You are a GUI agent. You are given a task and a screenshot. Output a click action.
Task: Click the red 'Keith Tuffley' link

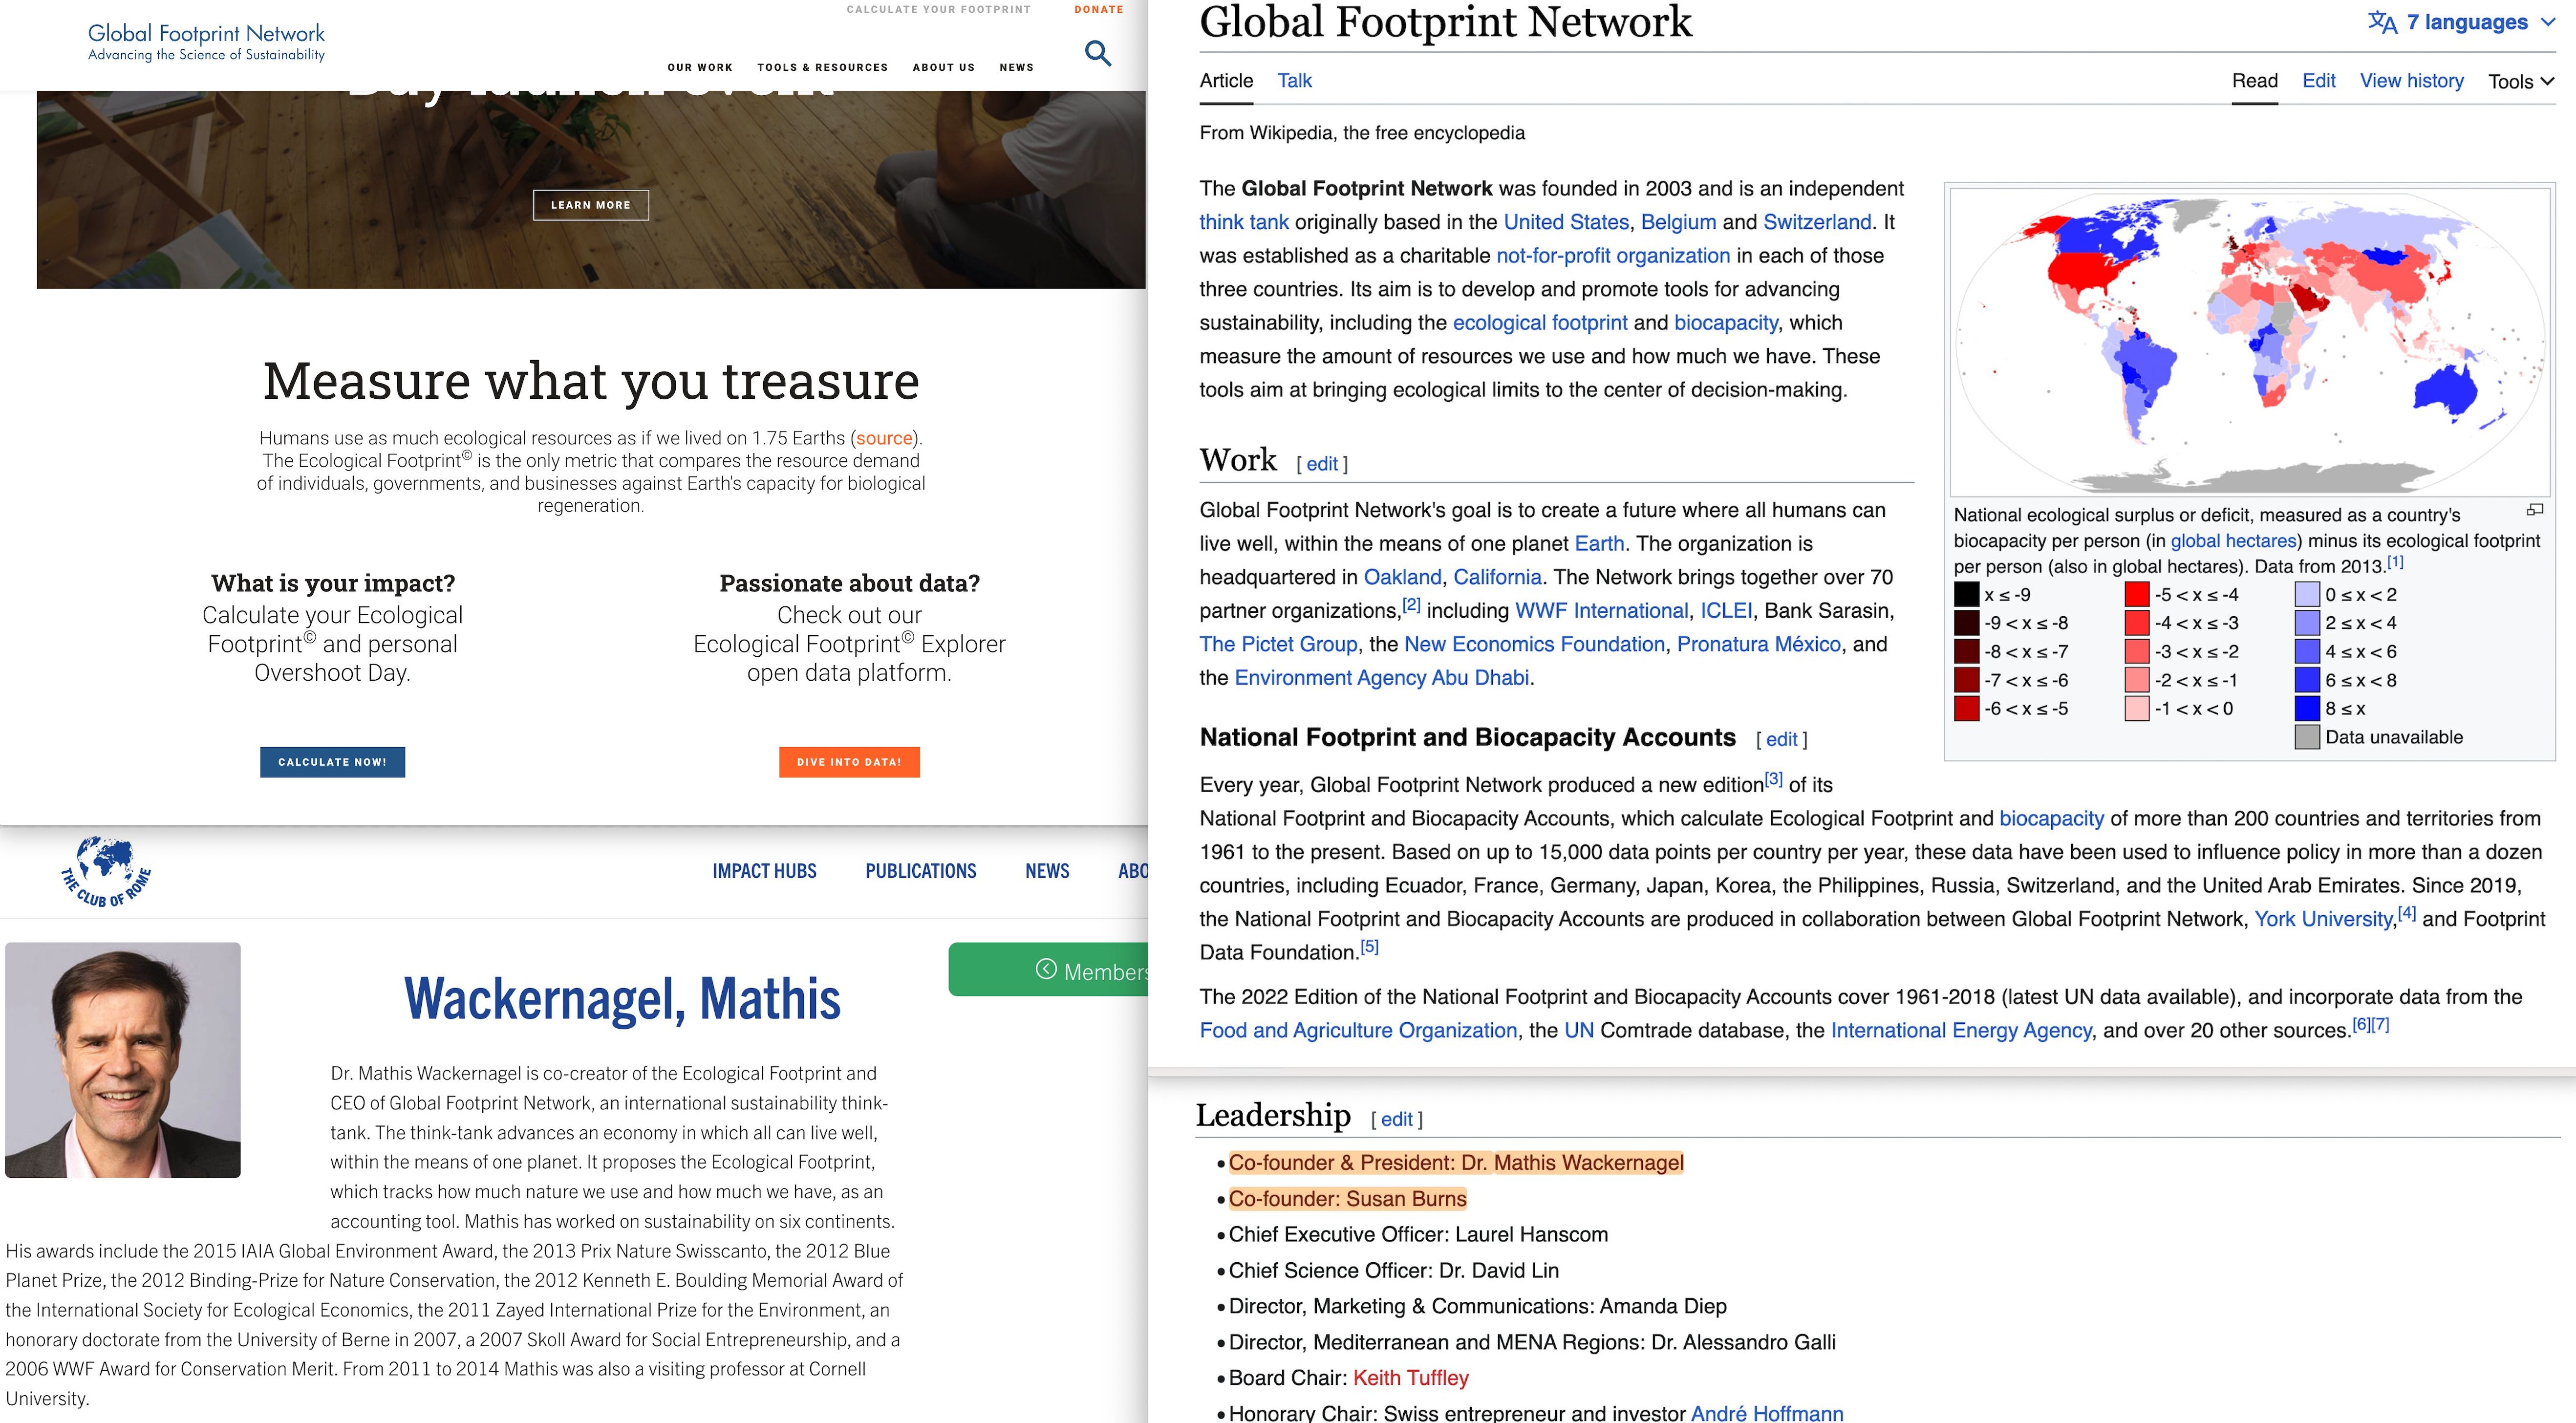coord(1410,1378)
